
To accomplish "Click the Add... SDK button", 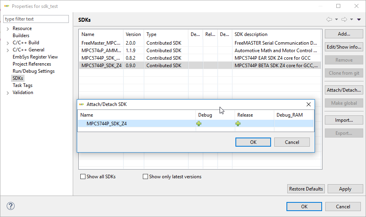I will [x=344, y=34].
